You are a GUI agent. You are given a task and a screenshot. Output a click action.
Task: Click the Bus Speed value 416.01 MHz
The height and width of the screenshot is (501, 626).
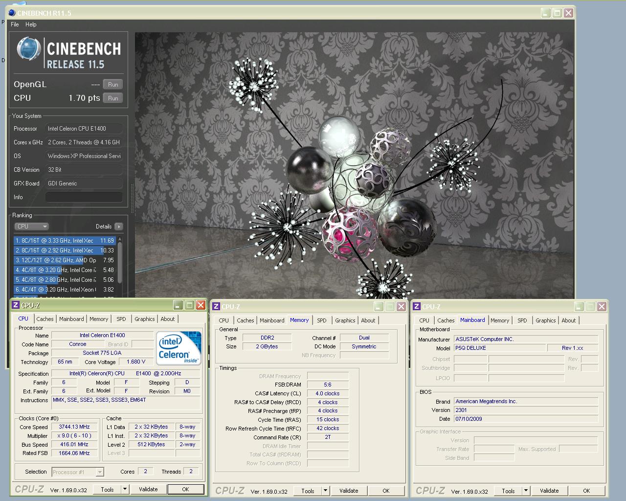click(x=74, y=445)
